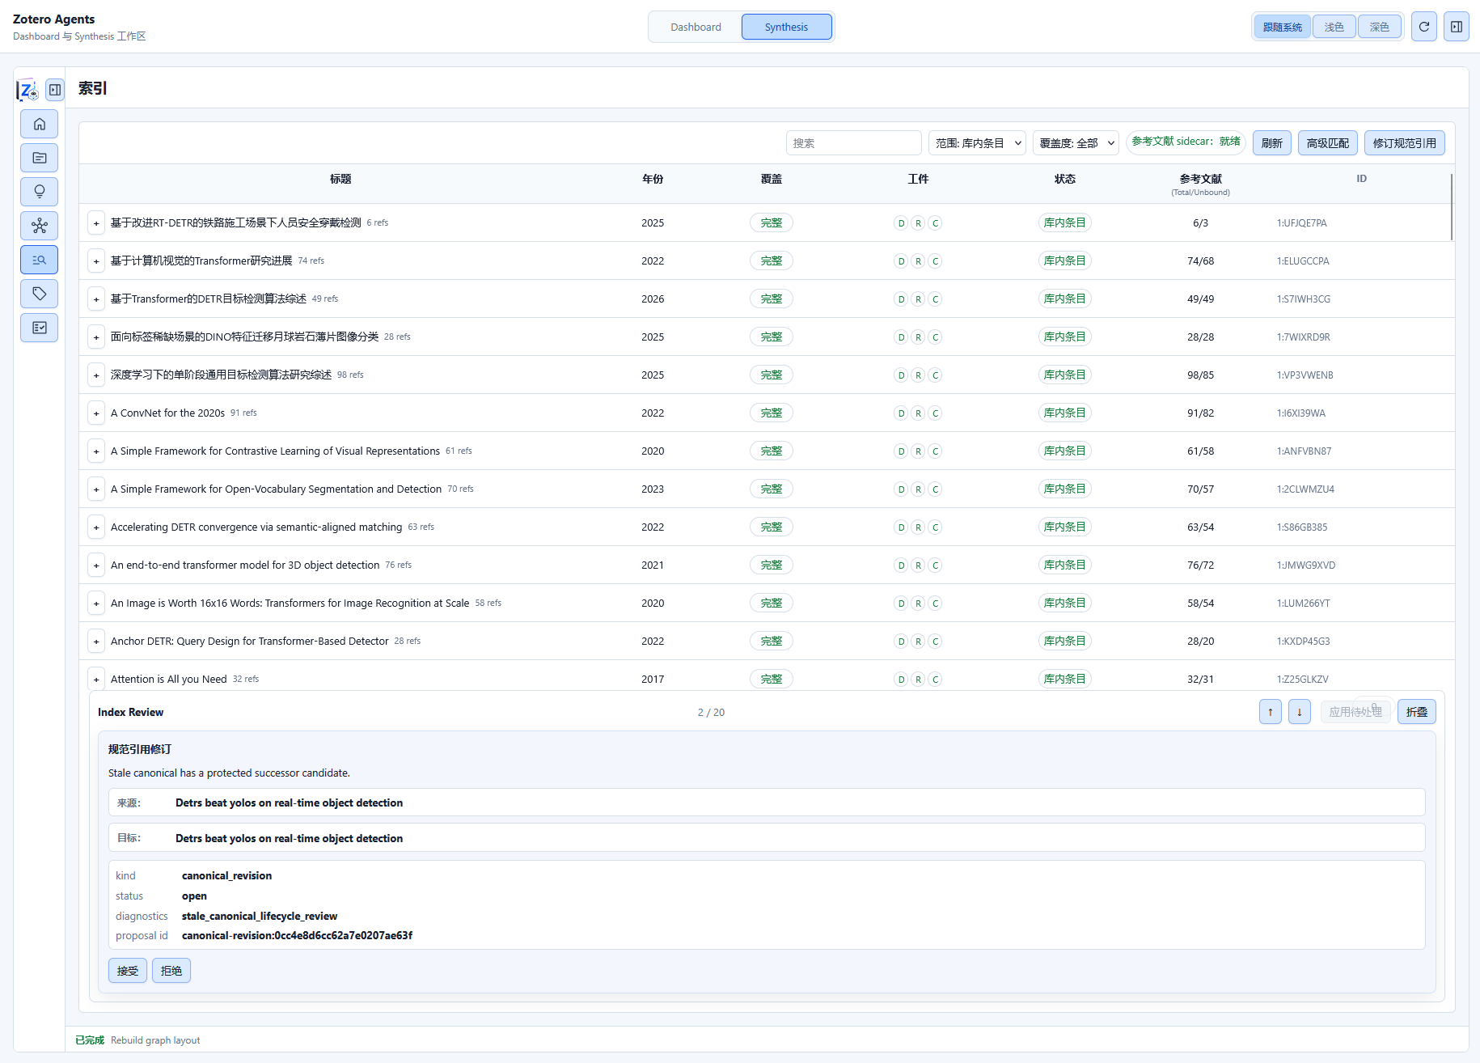The width and height of the screenshot is (1480, 1063).
Task: Click the Rebuild graph layout status text
Action: pyautogui.click(x=155, y=1040)
